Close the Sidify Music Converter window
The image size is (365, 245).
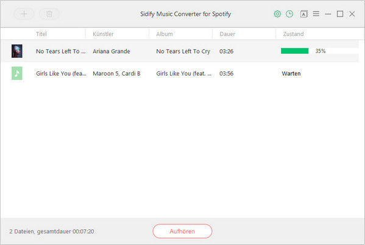[x=352, y=14]
